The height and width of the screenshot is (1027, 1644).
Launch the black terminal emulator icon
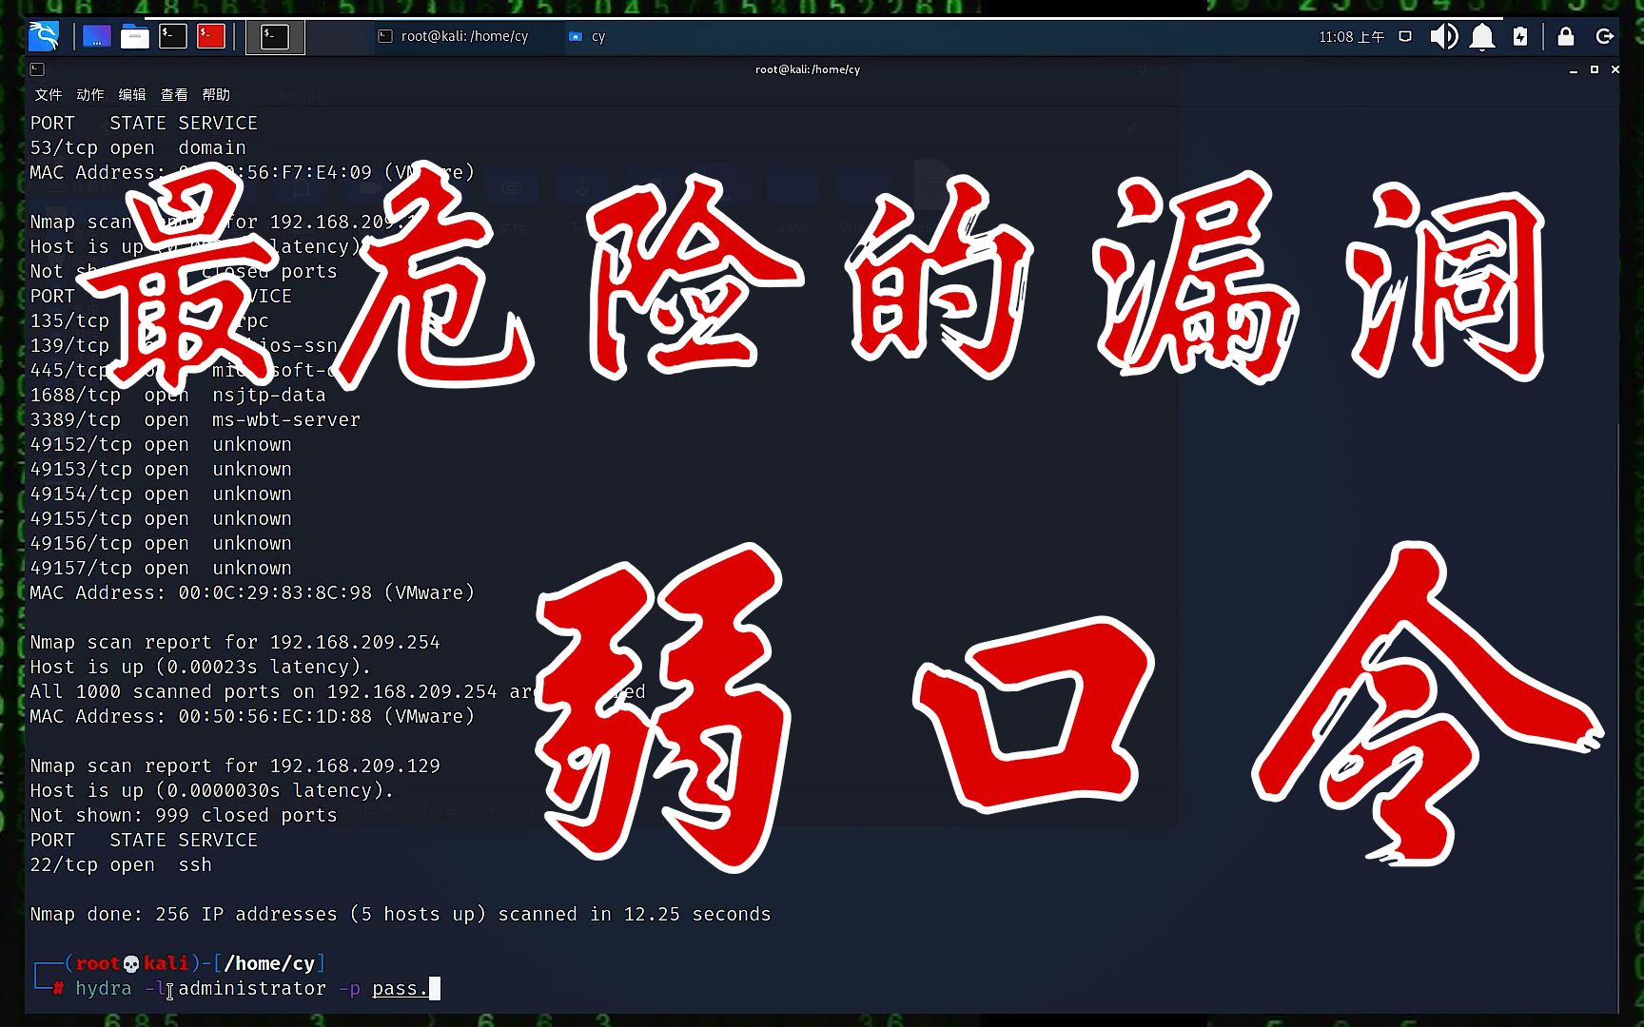172,36
